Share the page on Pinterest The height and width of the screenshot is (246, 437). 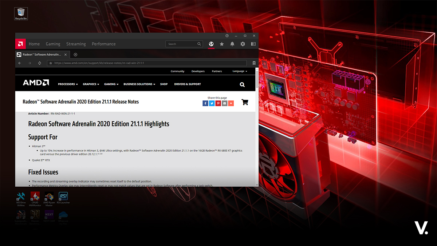click(218, 103)
